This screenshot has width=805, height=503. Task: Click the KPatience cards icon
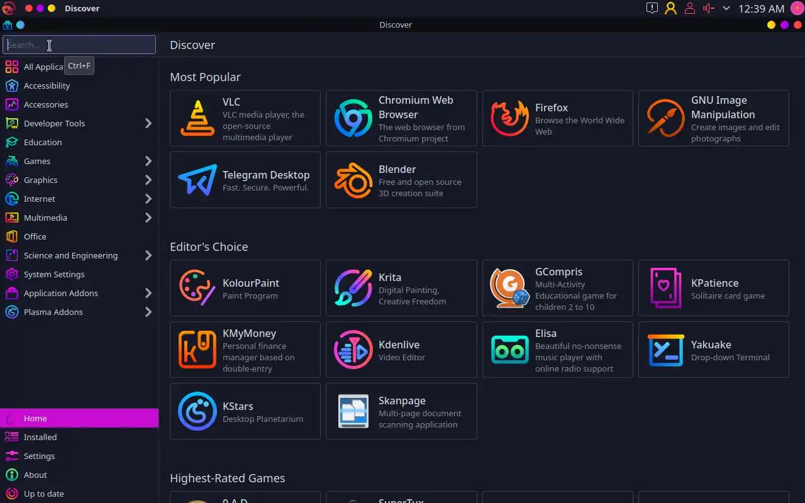(665, 288)
